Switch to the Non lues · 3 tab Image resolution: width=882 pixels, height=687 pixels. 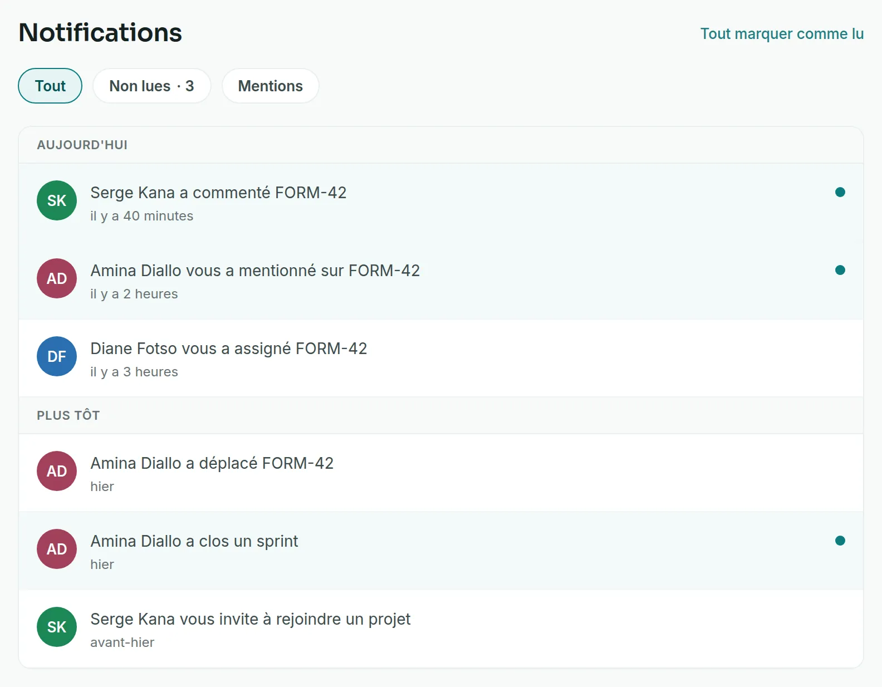[x=151, y=86]
